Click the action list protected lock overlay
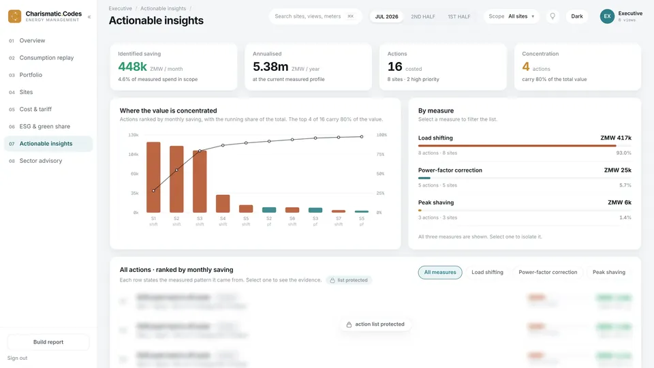This screenshot has width=654, height=368. [x=375, y=324]
